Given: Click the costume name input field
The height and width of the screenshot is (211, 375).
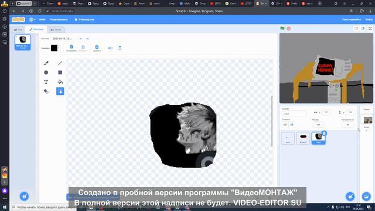Looking at the screenshot, I should tap(63, 39).
